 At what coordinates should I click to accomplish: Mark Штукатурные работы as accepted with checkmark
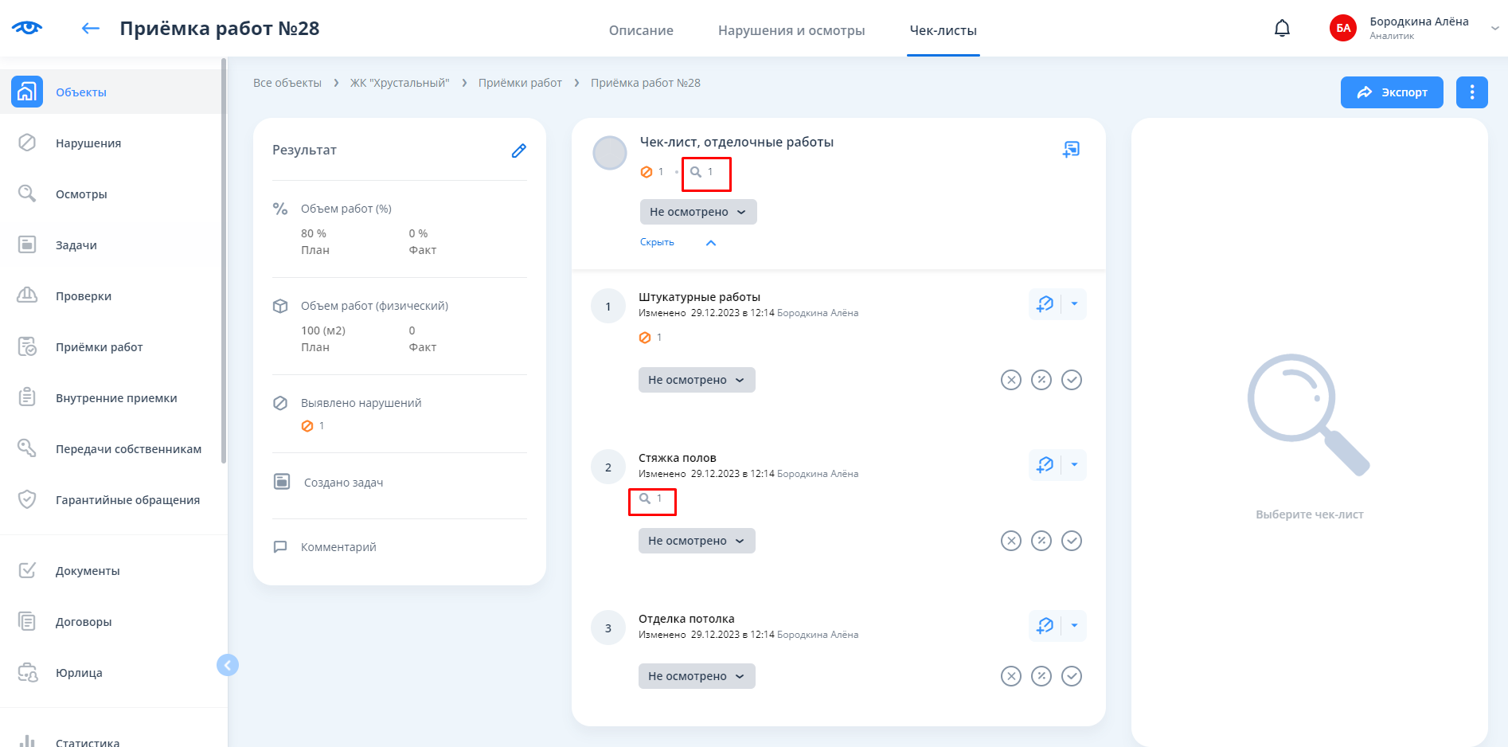pos(1072,380)
